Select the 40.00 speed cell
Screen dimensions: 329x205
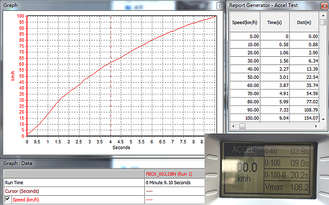click(x=245, y=69)
